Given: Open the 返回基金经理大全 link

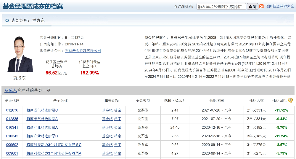Looking at the screenshot, I should tap(280, 6).
